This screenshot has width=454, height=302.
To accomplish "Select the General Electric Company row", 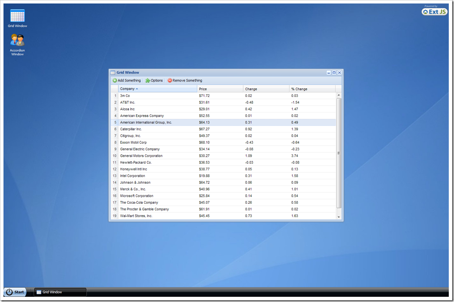I will pyautogui.click(x=223, y=149).
